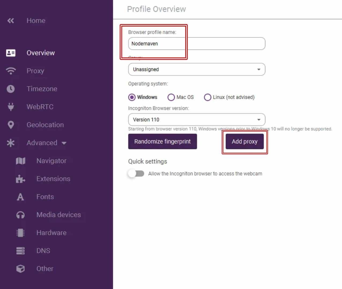This screenshot has height=289, width=342.
Task: Click the Geolocation pin icon
Action: click(x=11, y=125)
